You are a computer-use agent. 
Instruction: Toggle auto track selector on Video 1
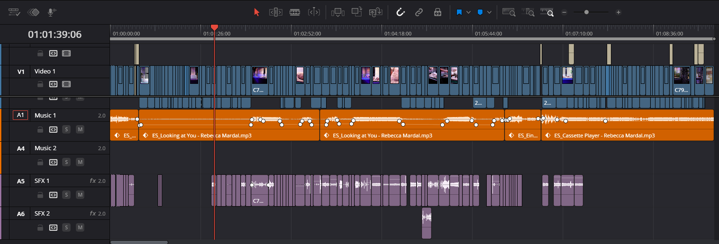click(x=54, y=84)
